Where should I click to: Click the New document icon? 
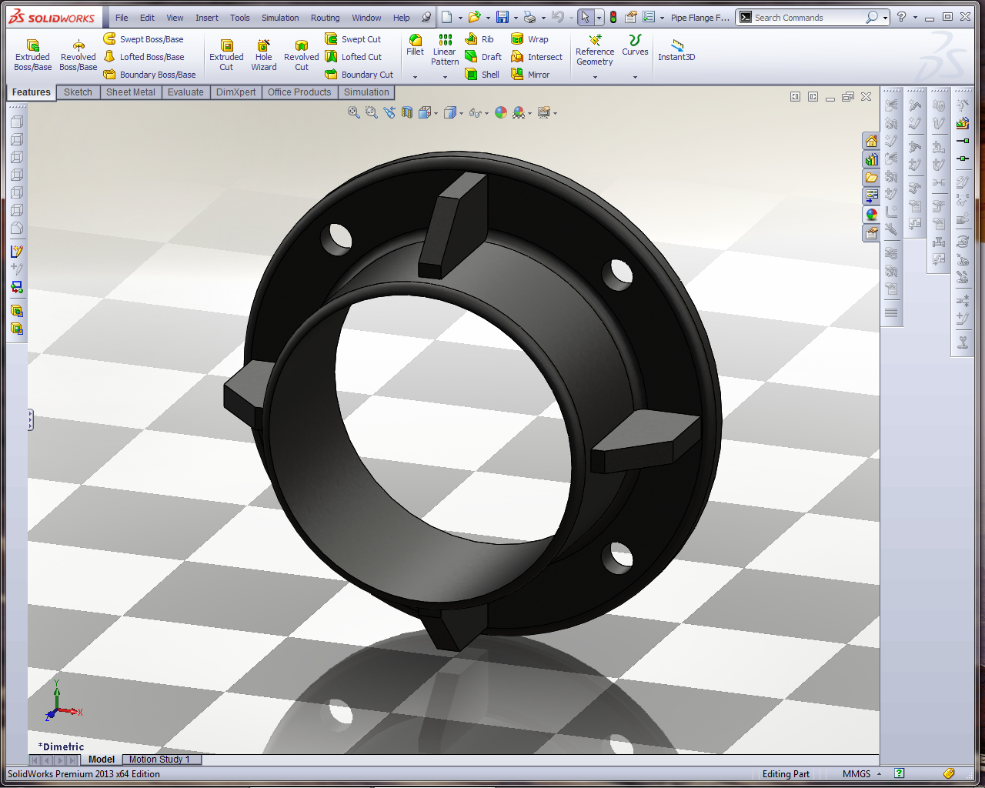click(x=446, y=17)
